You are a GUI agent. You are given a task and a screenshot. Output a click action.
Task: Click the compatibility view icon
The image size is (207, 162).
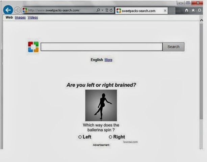coord(107,10)
